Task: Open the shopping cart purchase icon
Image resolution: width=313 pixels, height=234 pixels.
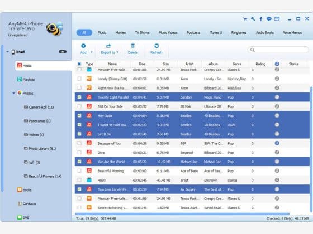Action: coord(245,19)
